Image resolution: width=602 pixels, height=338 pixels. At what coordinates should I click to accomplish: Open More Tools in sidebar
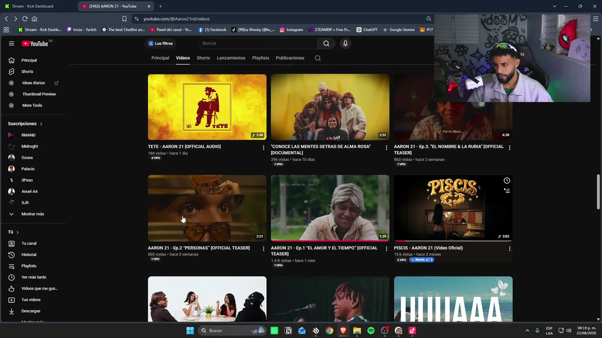[x=33, y=106]
